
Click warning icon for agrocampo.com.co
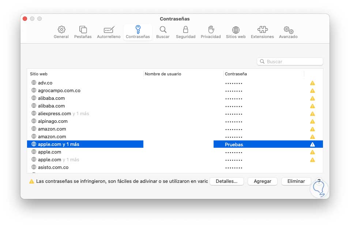click(x=312, y=91)
